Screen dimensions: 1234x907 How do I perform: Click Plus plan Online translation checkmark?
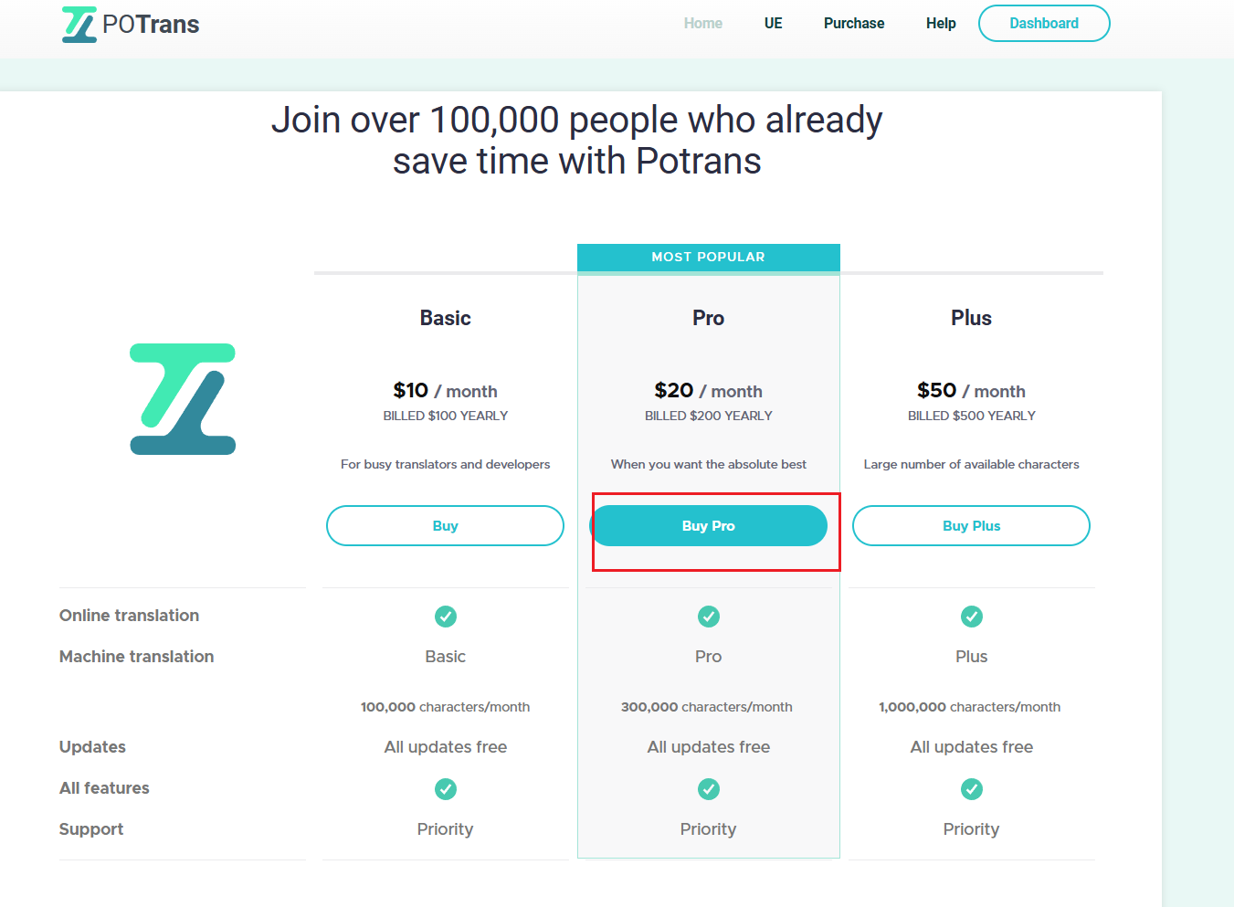pos(972,617)
